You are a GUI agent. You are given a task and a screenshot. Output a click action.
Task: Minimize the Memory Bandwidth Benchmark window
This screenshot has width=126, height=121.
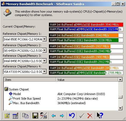[114, 4]
